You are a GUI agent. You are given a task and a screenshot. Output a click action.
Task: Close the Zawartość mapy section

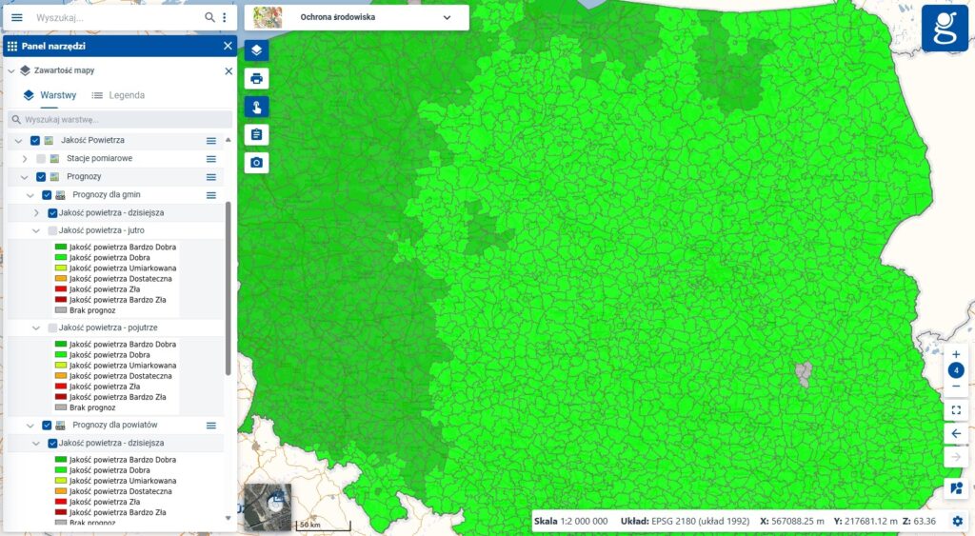coord(229,70)
